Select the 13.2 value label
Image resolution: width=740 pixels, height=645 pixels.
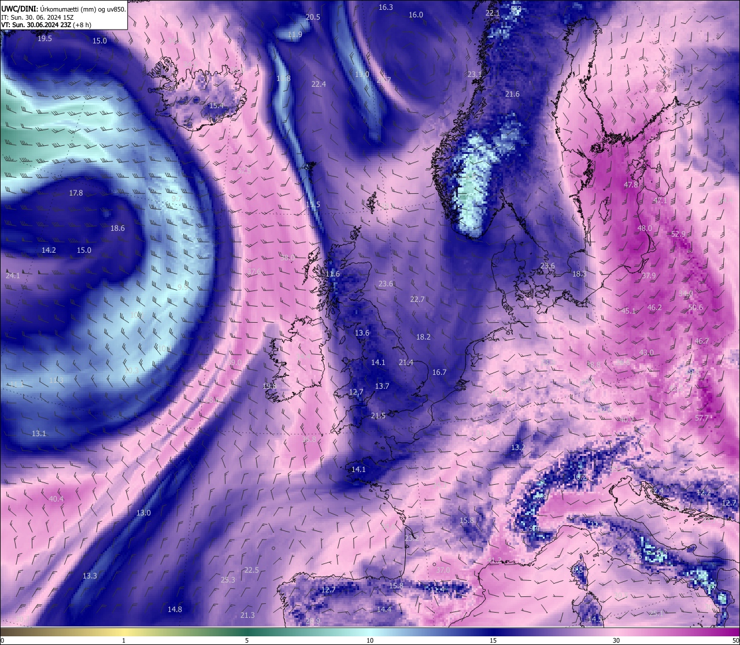[517, 447]
